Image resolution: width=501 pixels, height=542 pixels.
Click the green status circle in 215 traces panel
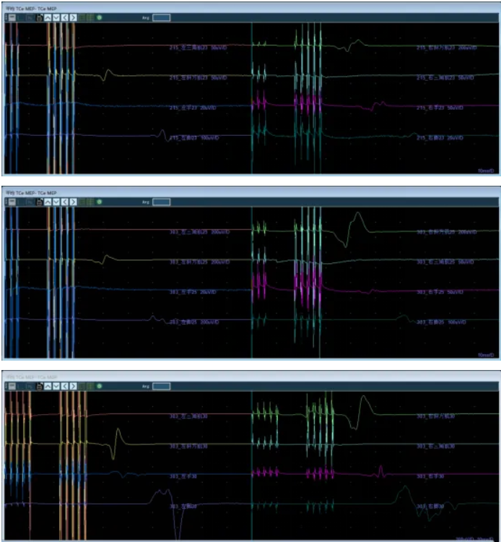[100, 17]
